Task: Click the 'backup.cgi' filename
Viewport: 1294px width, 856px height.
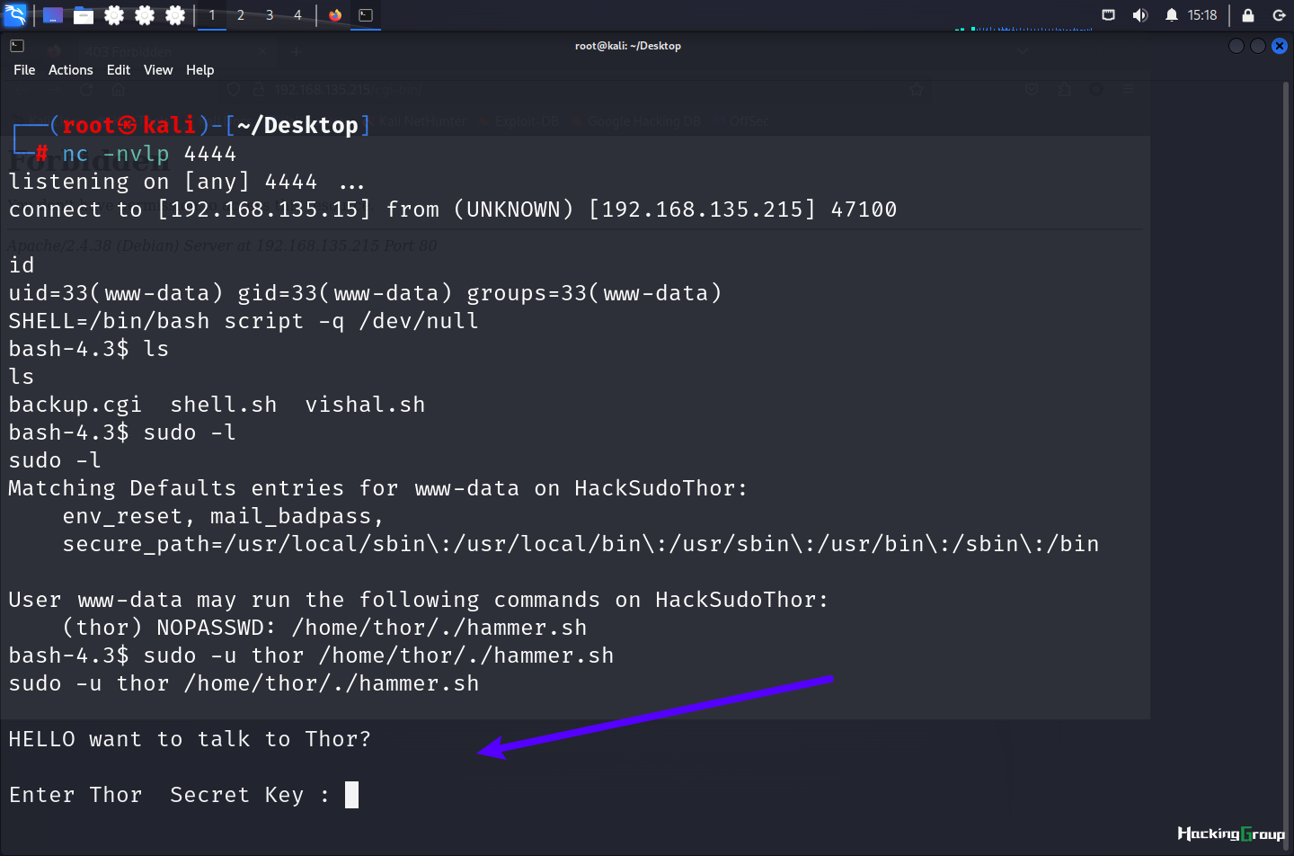Action: [75, 405]
